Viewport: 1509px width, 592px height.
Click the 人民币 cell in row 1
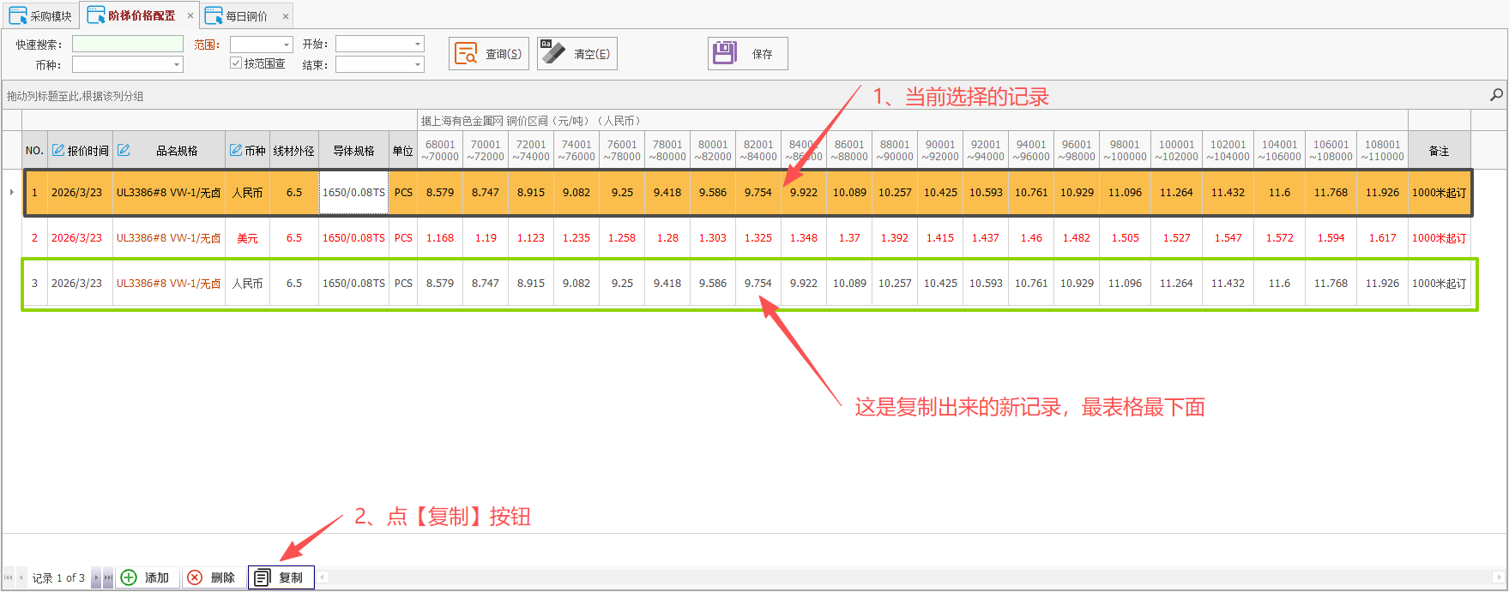[x=248, y=192]
